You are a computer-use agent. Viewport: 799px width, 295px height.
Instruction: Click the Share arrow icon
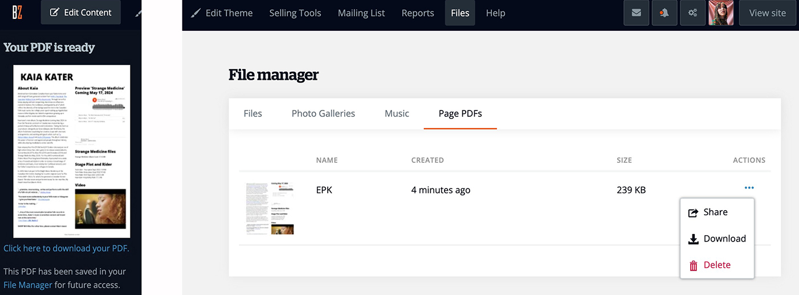tap(693, 212)
